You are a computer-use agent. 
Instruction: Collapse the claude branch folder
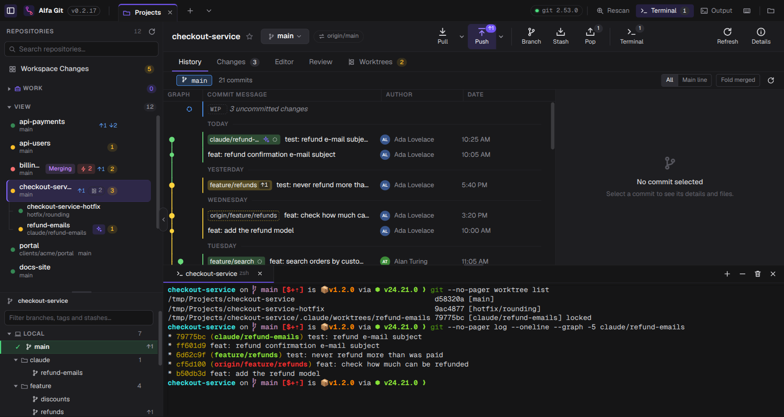pyautogui.click(x=16, y=360)
